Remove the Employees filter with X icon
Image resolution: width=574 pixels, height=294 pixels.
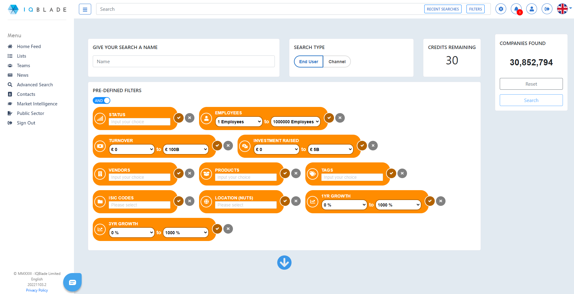pyautogui.click(x=340, y=118)
